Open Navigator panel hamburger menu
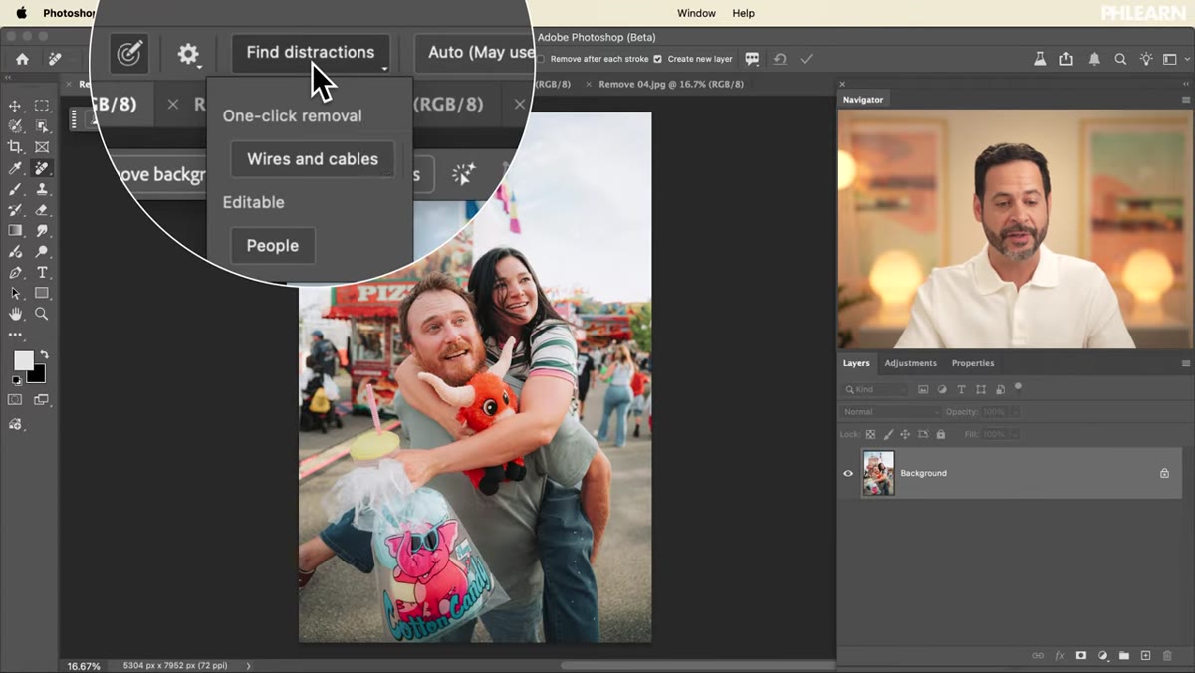Image resolution: width=1195 pixels, height=673 pixels. click(x=1185, y=100)
